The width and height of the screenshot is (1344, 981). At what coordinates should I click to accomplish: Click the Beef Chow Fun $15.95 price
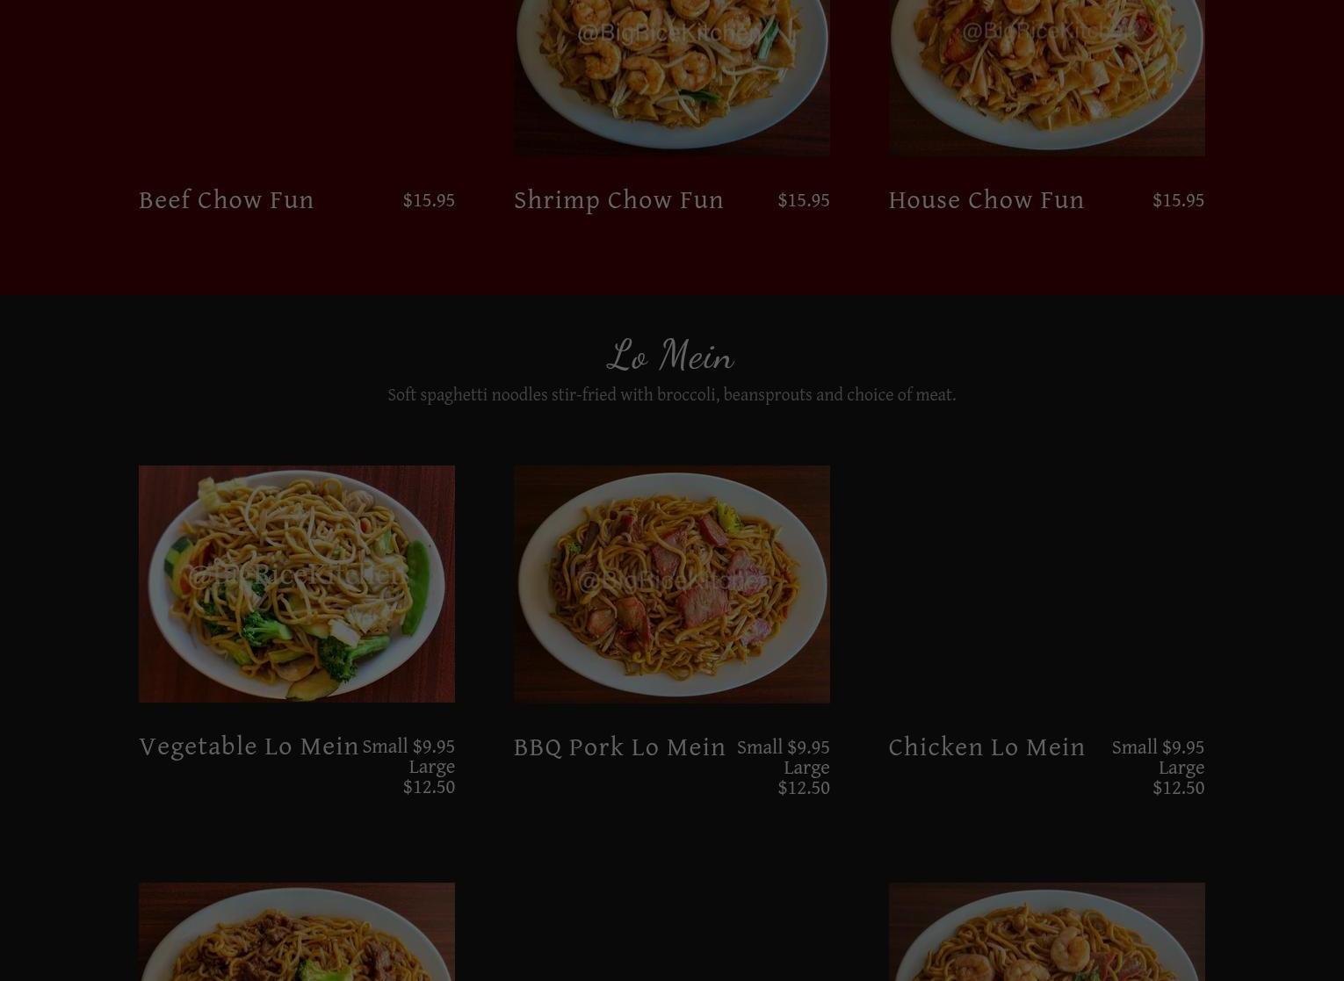tap(429, 200)
